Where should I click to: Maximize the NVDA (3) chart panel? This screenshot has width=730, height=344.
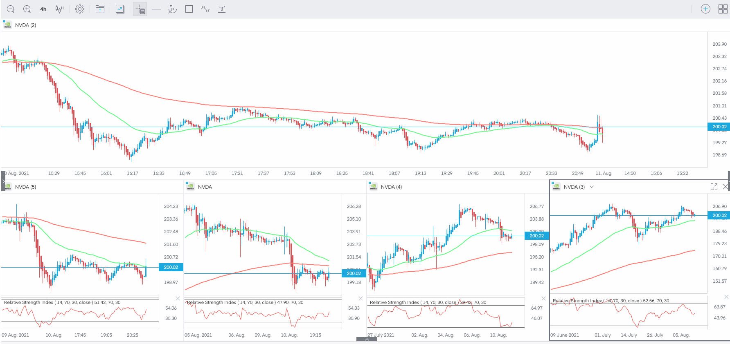pos(714,187)
